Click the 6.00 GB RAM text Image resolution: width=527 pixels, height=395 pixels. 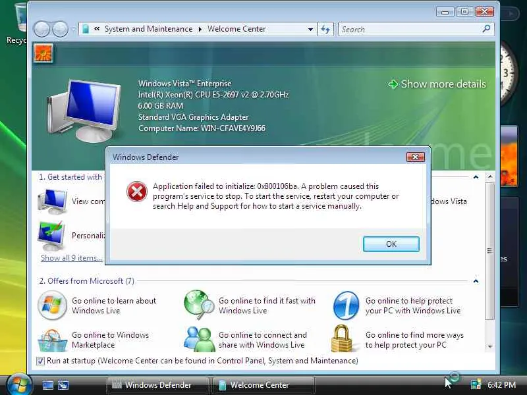(x=161, y=106)
